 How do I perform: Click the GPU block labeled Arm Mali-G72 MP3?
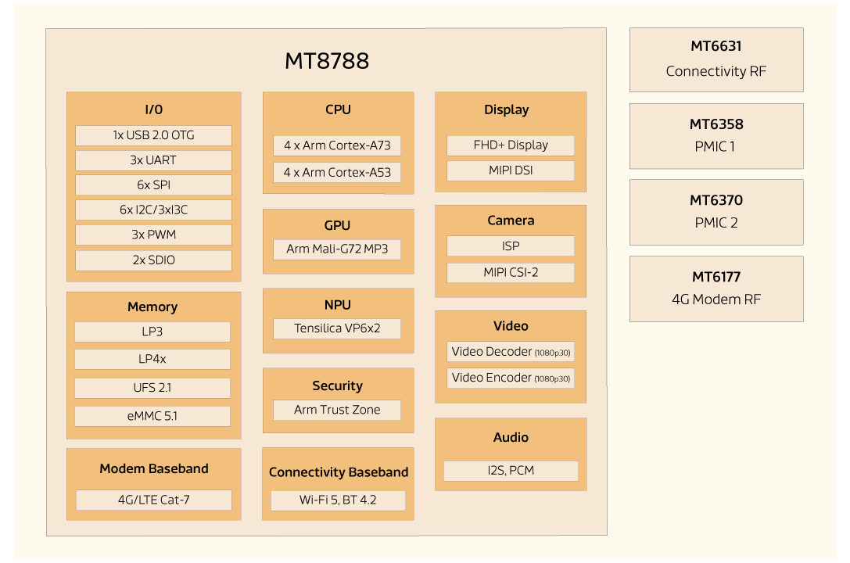point(337,249)
